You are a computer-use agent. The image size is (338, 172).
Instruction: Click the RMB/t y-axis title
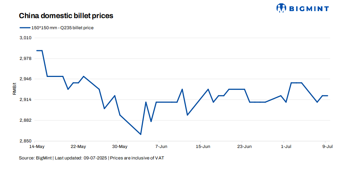pyautogui.click(x=15, y=89)
